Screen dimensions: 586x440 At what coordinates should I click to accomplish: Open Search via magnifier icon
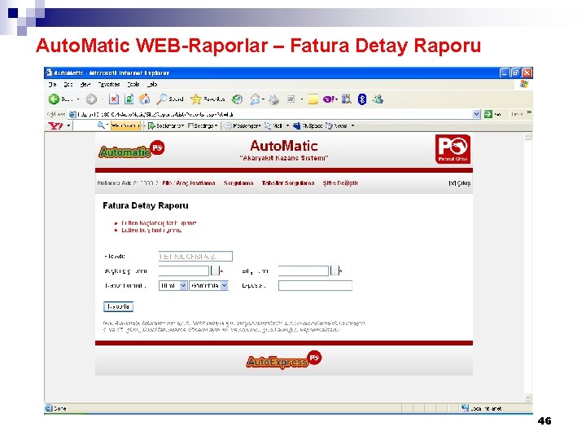pyautogui.click(x=161, y=99)
